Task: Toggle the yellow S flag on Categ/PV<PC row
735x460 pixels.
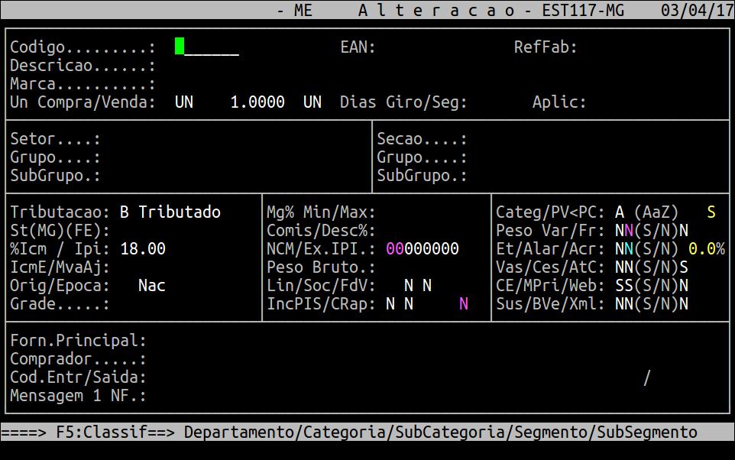Action: point(711,212)
